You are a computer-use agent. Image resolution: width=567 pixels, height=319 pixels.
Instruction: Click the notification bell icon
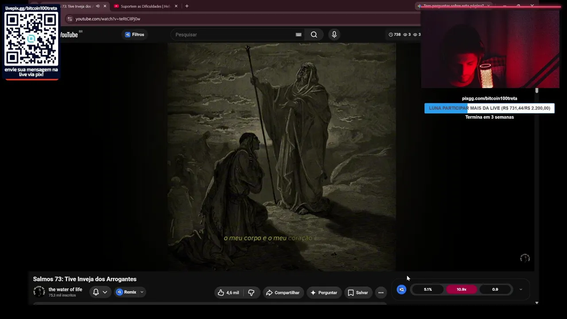pyautogui.click(x=96, y=292)
